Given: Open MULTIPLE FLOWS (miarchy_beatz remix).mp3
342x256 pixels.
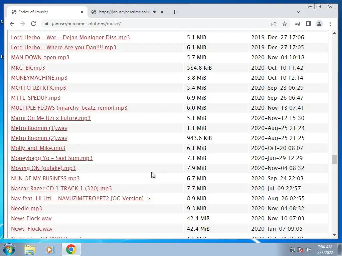Looking at the screenshot, I should click(x=69, y=108).
